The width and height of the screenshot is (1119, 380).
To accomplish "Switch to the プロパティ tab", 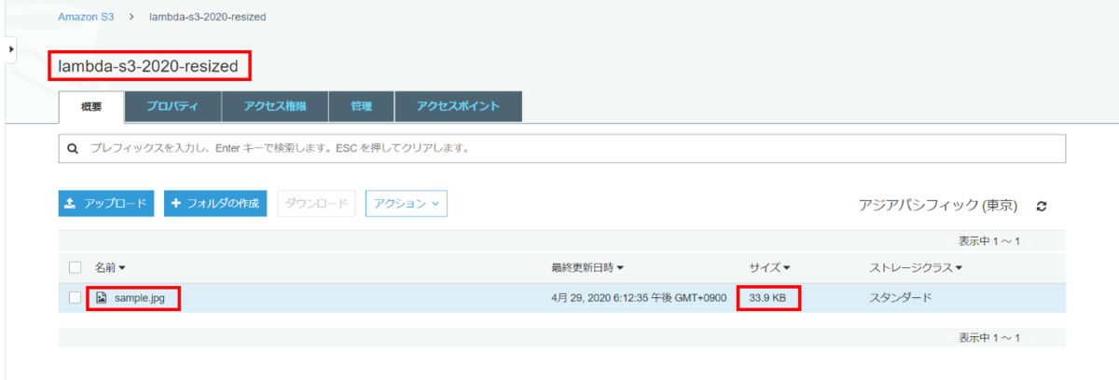I will coord(173,106).
